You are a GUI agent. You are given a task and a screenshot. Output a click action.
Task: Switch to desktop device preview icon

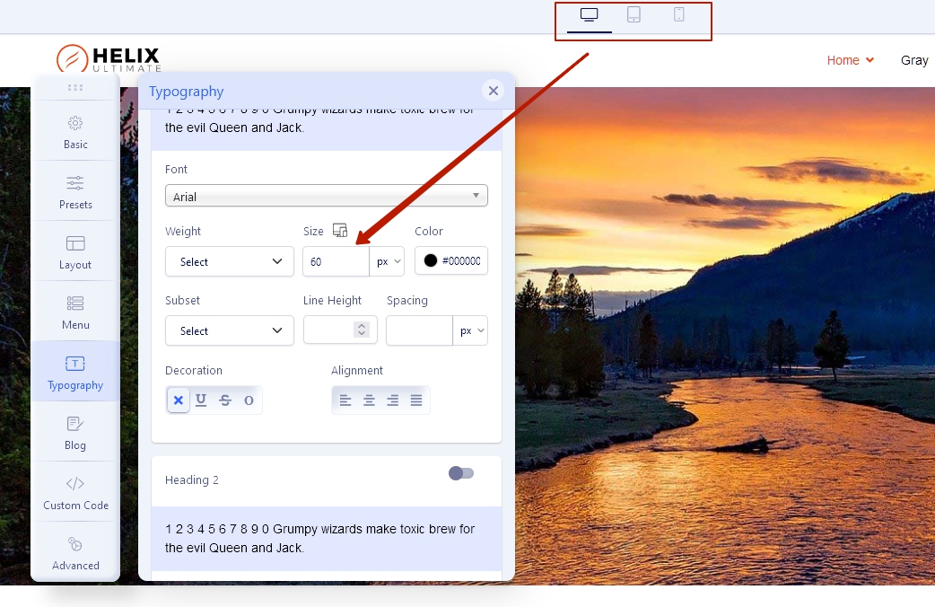tap(590, 14)
